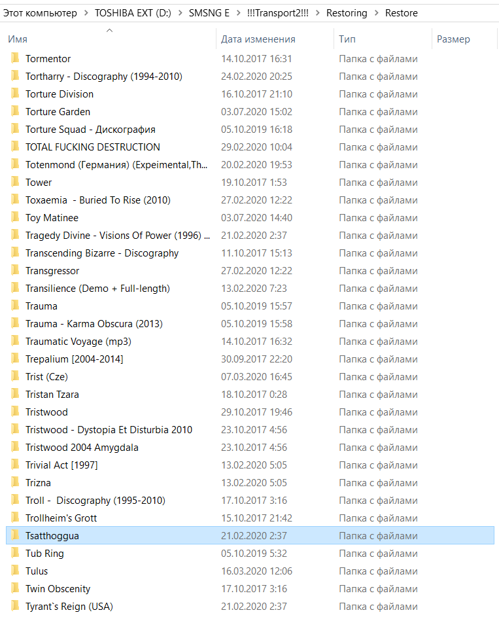The height and width of the screenshot is (621, 499).
Task: Click the Transgressor folder icon
Action: click(x=15, y=270)
